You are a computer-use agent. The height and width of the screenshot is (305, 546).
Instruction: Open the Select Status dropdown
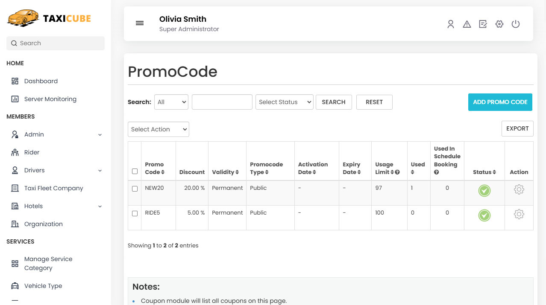(x=284, y=102)
